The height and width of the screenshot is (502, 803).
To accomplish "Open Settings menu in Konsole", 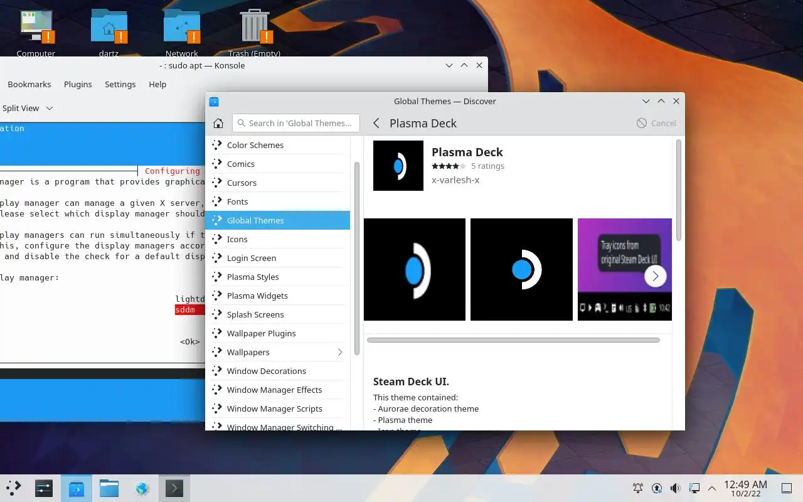I will click(x=120, y=84).
